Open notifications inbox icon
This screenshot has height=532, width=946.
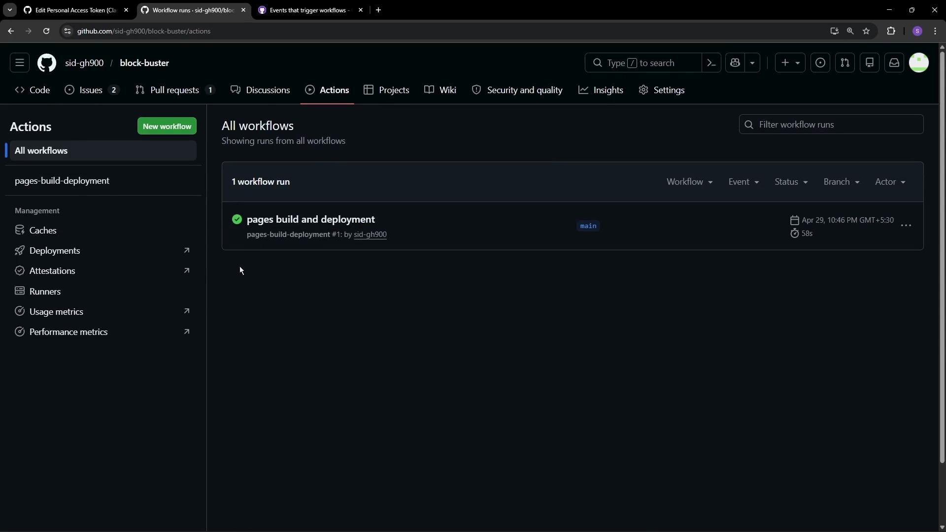tap(894, 63)
